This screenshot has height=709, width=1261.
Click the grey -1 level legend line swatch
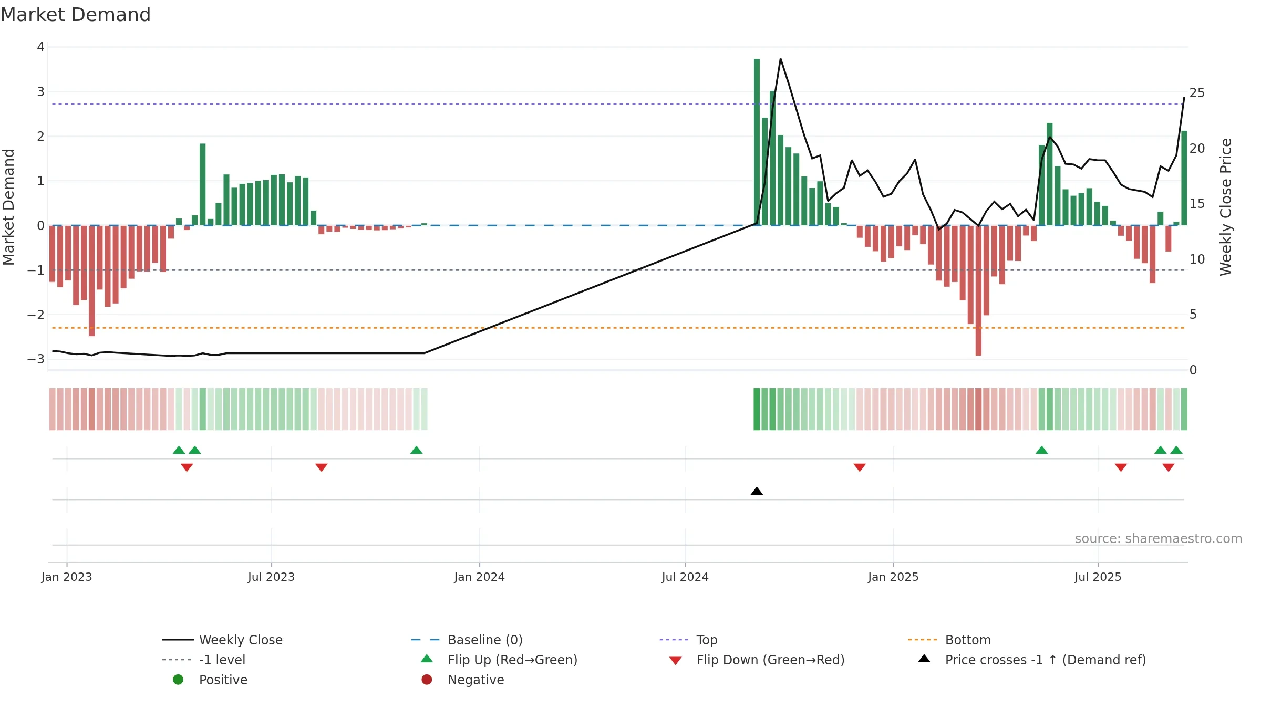(x=177, y=660)
